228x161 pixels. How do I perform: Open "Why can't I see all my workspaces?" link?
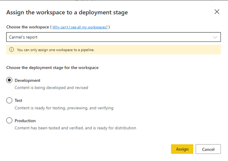(80, 28)
